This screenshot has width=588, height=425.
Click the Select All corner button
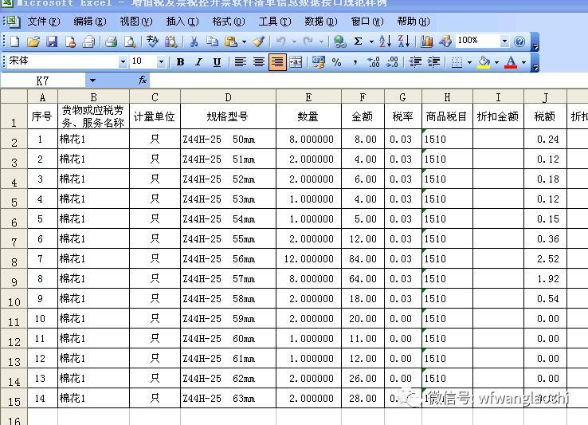click(x=14, y=96)
